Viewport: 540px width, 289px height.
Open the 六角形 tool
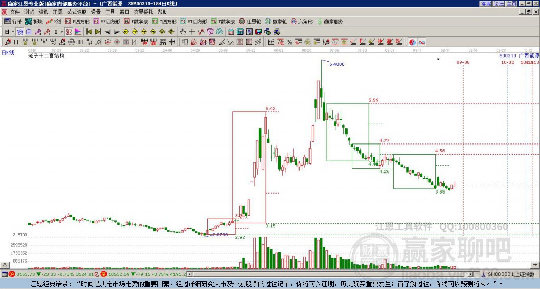[x=302, y=21]
